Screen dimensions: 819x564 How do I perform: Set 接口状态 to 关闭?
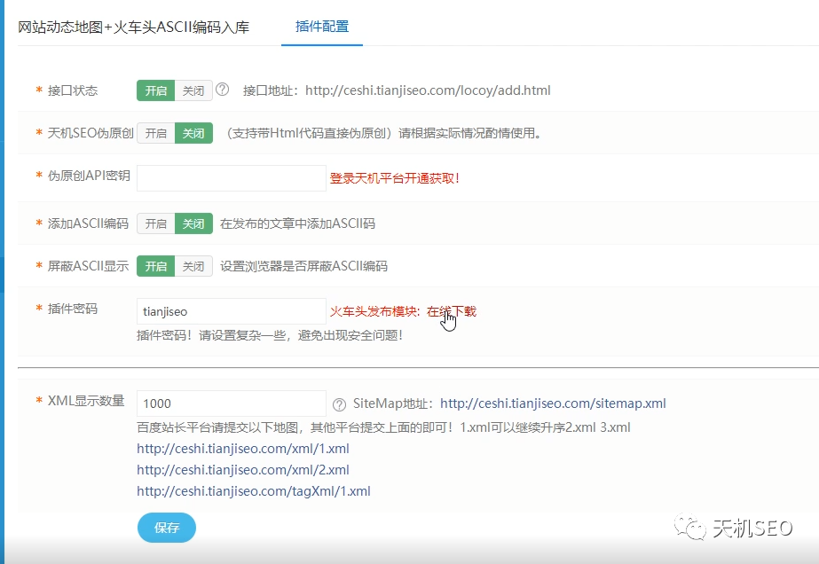pyautogui.click(x=193, y=90)
